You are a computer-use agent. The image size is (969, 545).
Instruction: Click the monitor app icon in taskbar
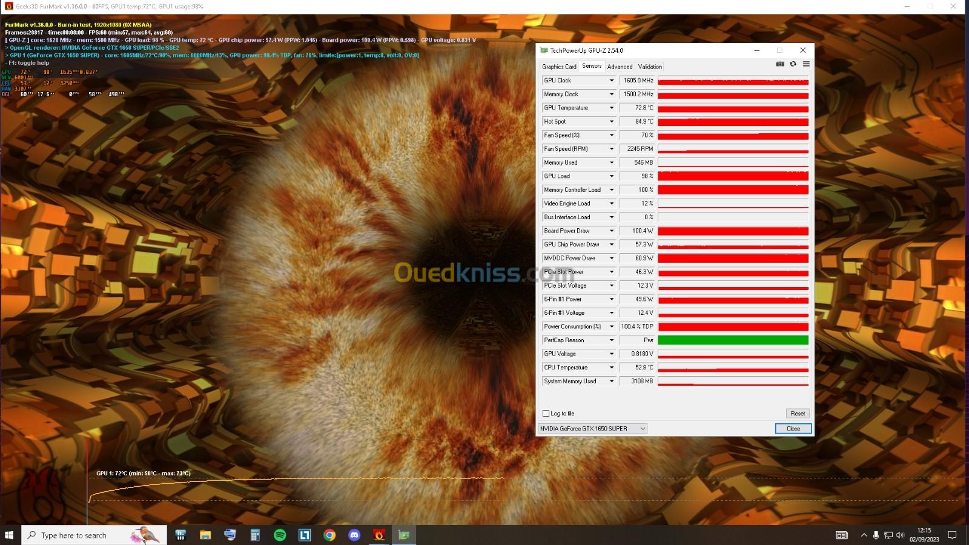click(230, 535)
